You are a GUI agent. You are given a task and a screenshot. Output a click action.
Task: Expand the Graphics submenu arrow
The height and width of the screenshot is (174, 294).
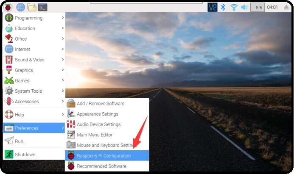pos(63,70)
